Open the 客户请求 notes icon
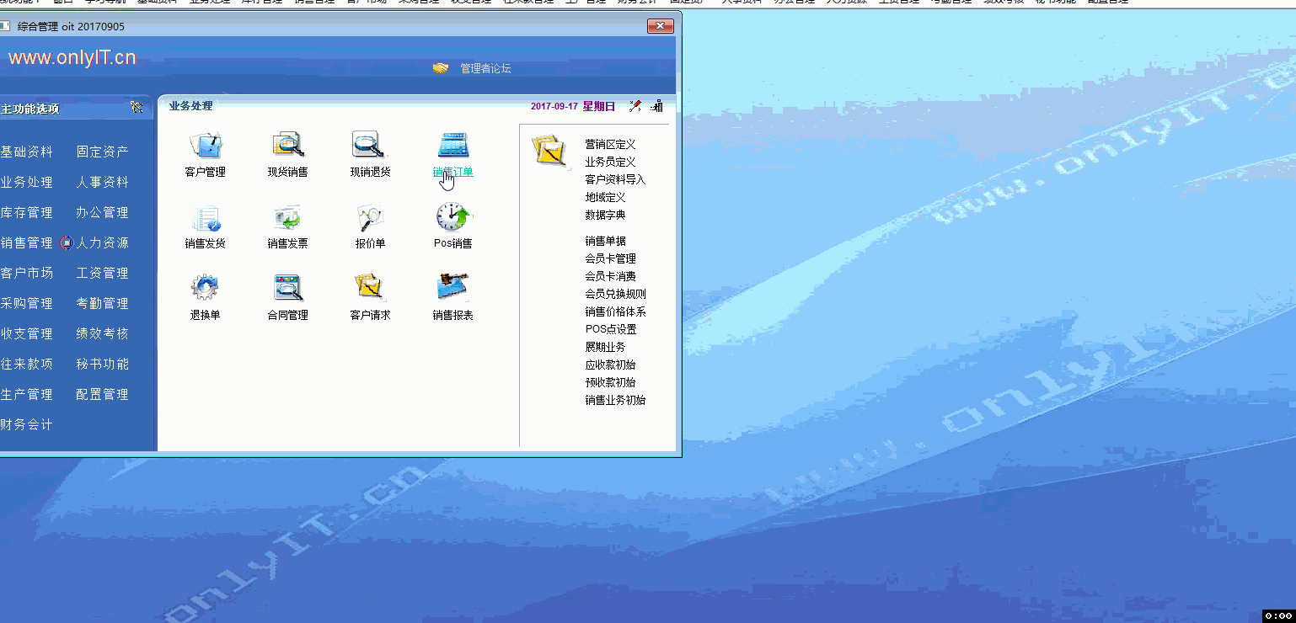Viewport: 1296px width, 623px height. point(369,289)
